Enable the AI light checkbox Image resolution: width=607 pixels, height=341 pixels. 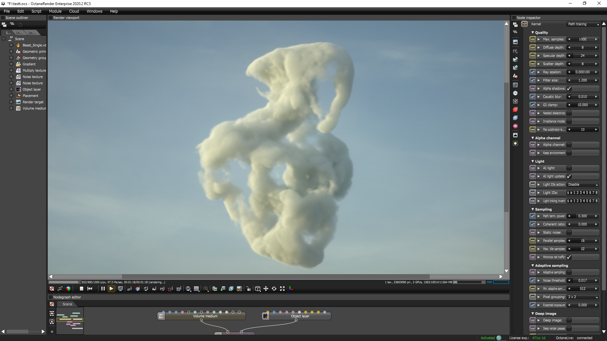click(x=569, y=168)
